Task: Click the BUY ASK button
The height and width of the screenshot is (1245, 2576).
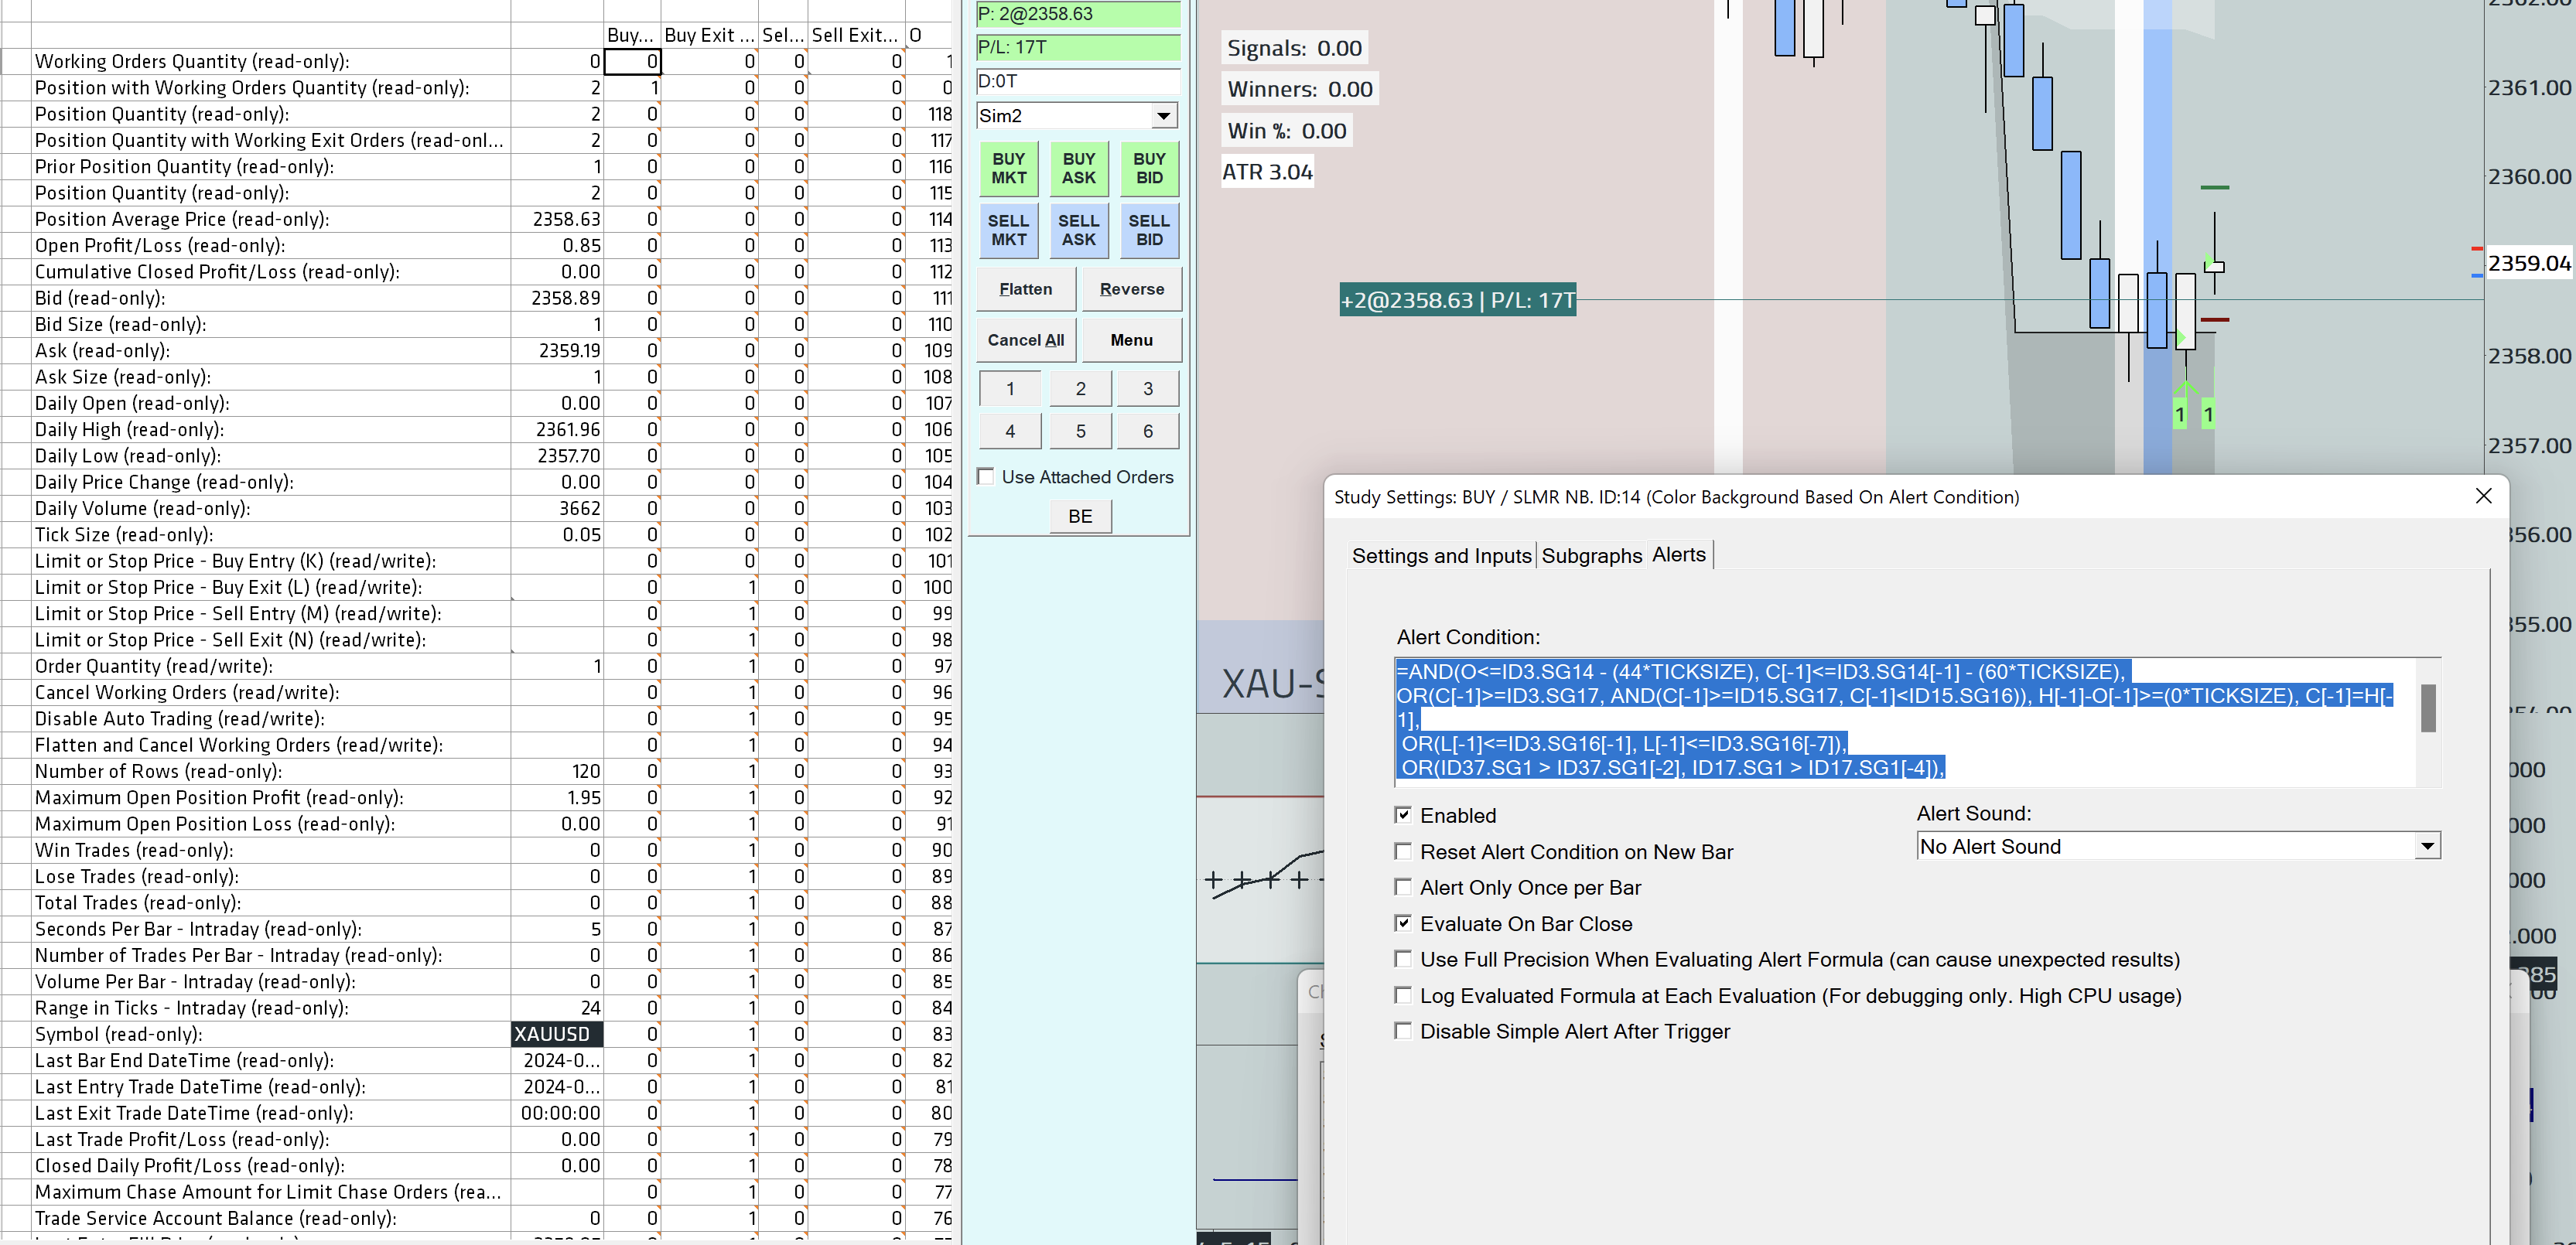Action: click(x=1078, y=168)
